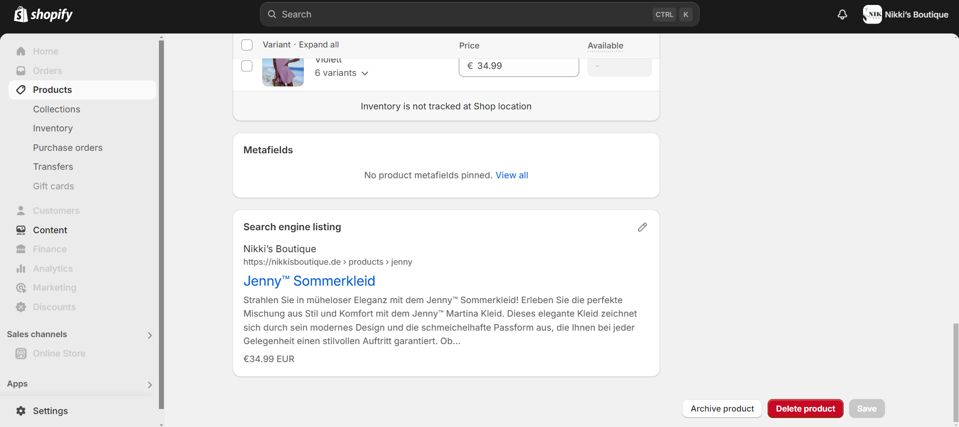Expand the Sales channels section

click(x=149, y=335)
